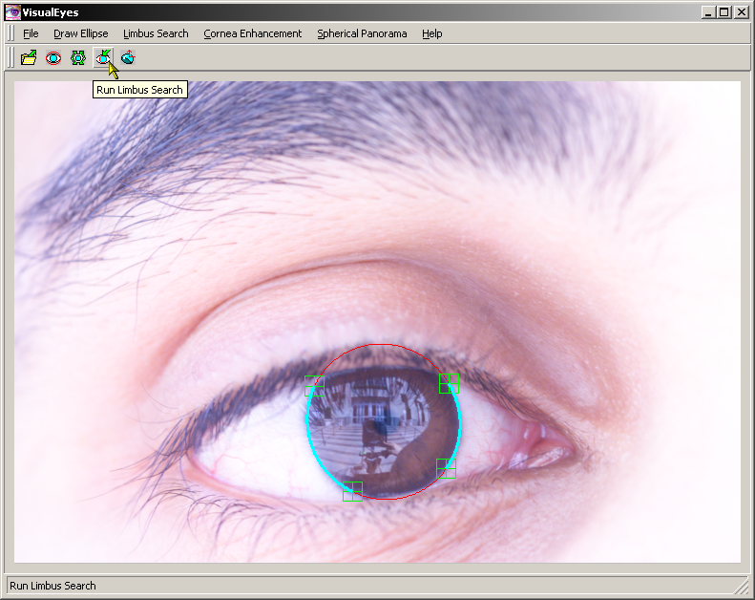Close the VisualEyes window
This screenshot has height=600, width=755.
point(741,12)
